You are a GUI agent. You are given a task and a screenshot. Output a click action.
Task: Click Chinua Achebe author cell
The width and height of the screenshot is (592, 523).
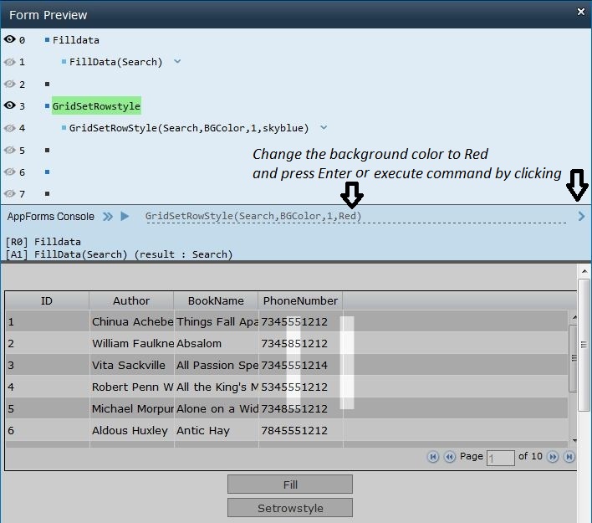pyautogui.click(x=132, y=321)
